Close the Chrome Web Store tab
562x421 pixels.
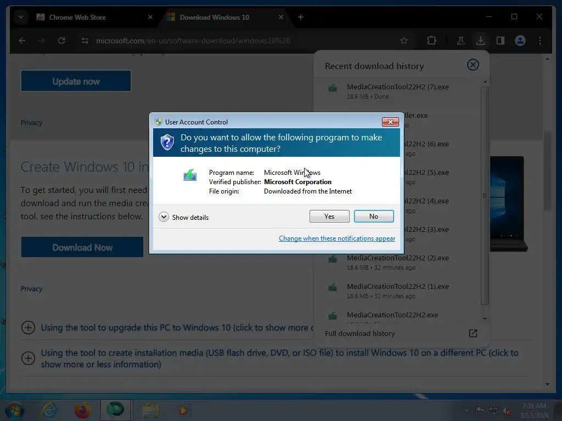[x=150, y=17]
